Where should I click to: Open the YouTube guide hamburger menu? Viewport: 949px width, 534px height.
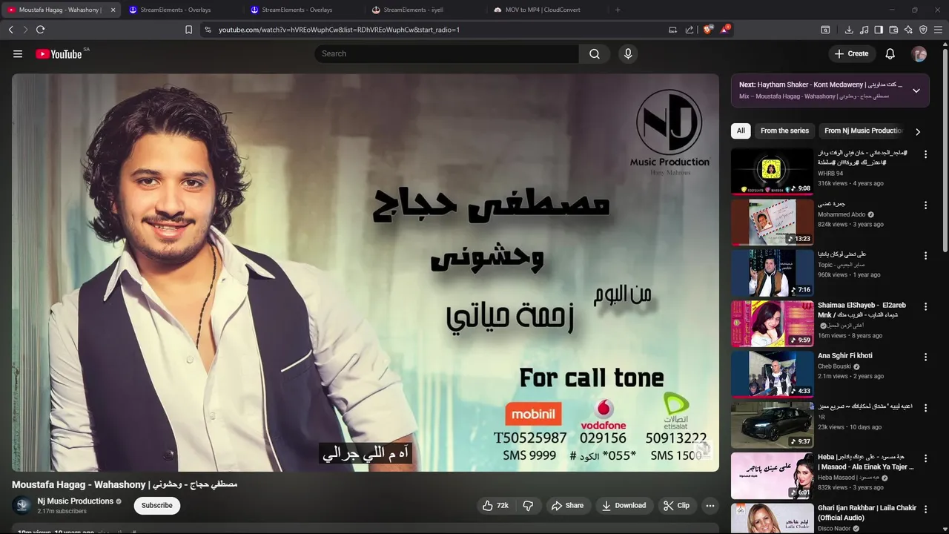coord(18,53)
